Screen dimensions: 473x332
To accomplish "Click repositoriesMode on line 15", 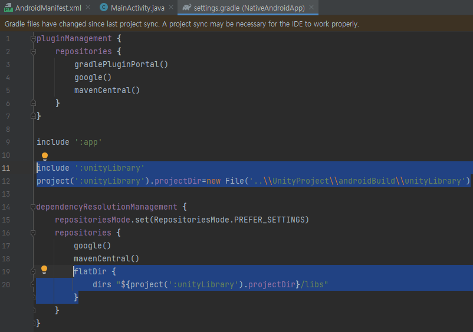I will click(93, 220).
